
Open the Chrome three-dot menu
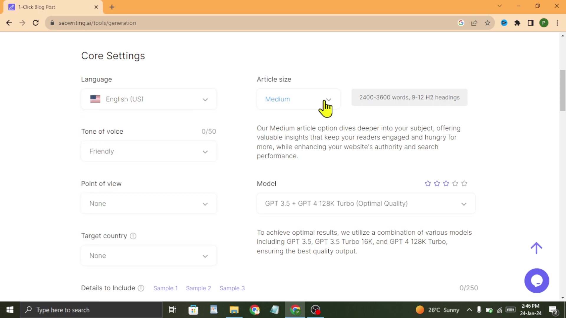[x=557, y=23]
